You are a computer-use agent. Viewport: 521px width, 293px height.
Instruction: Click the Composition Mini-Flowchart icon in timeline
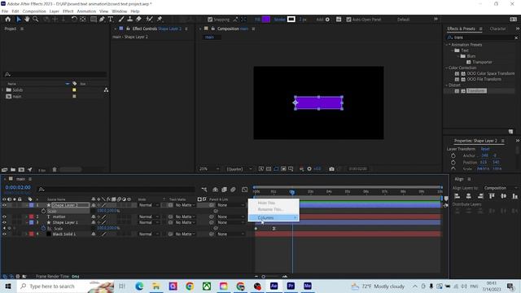204,190
